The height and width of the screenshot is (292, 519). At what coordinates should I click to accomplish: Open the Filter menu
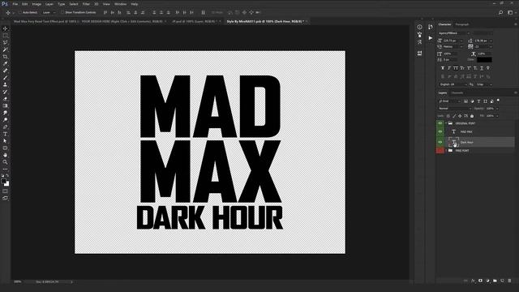[86, 4]
